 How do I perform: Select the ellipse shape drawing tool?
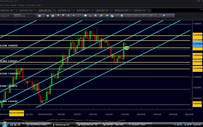(x=144, y=16)
